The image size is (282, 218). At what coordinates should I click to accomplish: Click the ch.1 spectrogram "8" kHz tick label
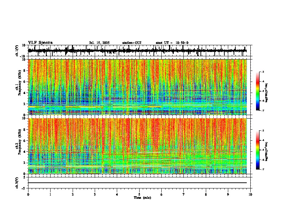coord(25,71)
